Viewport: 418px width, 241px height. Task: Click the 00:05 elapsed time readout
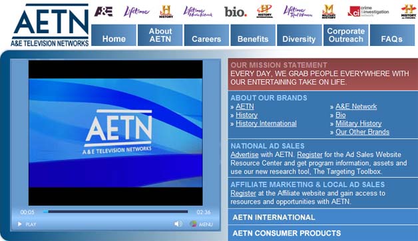[27, 212]
